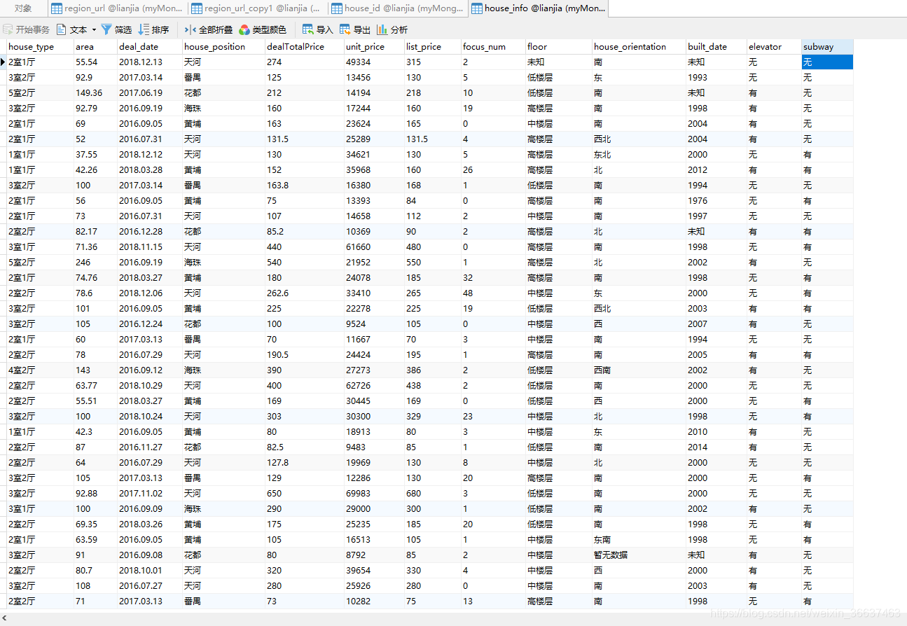Click the Begin Transaction (开始事务) toolbar icon
Viewport: 907px width, 626px height.
tap(8, 29)
